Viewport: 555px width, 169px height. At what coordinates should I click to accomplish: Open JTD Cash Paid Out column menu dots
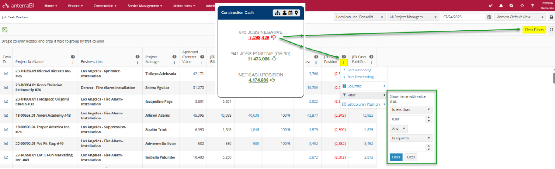pyautogui.click(x=371, y=62)
